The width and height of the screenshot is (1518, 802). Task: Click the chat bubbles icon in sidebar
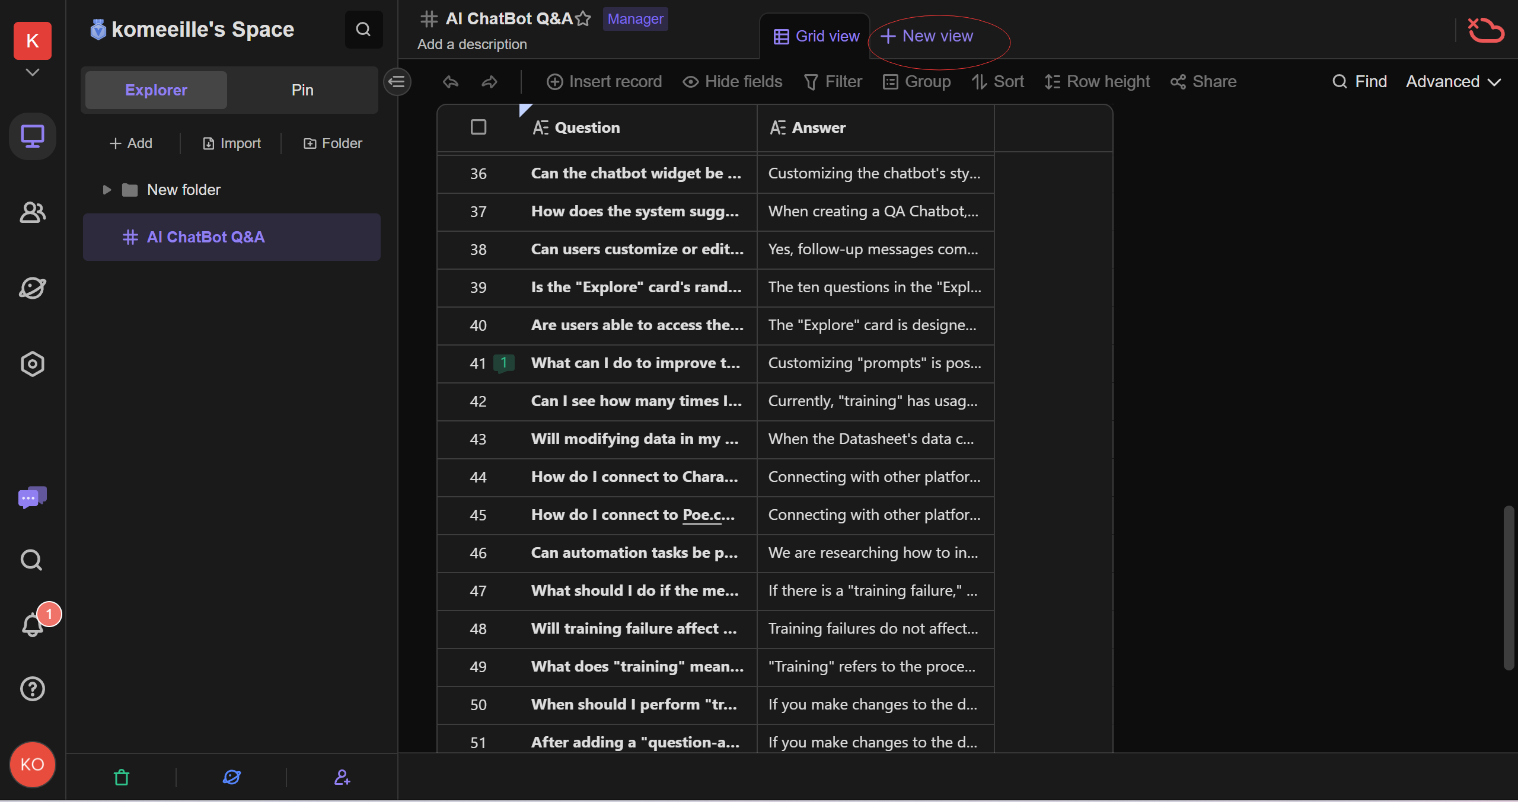[x=33, y=497]
